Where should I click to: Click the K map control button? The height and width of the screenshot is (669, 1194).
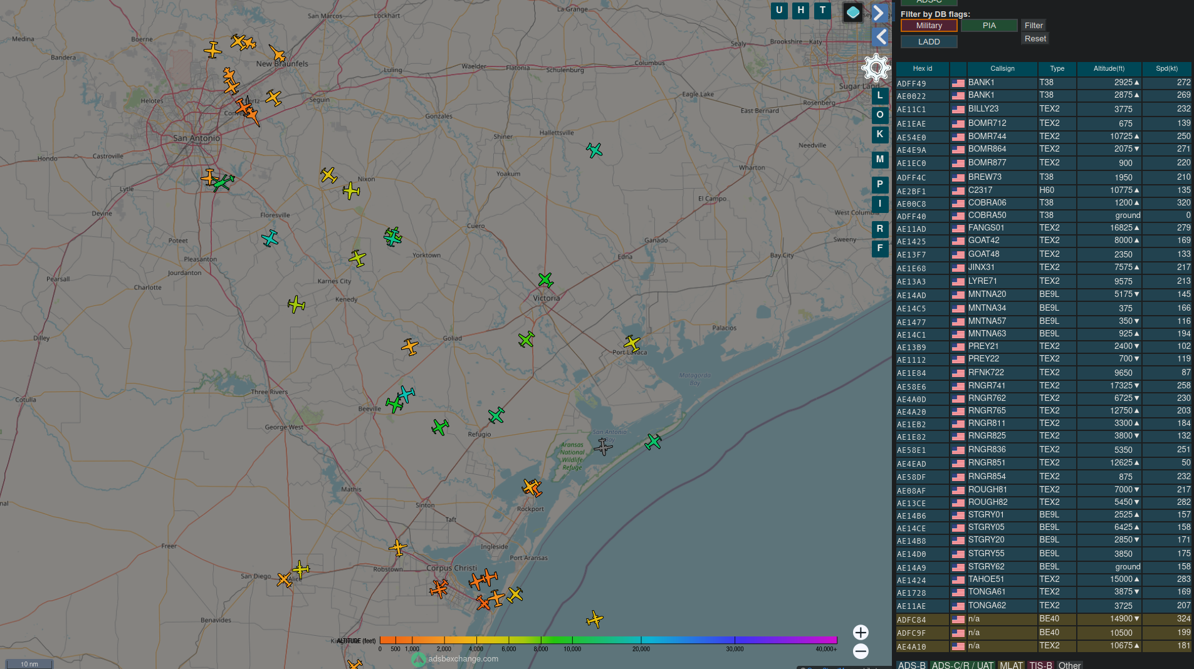click(880, 135)
